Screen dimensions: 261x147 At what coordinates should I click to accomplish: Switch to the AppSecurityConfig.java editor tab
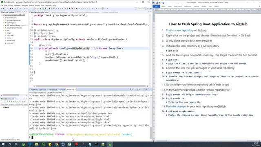pos(39,12)
